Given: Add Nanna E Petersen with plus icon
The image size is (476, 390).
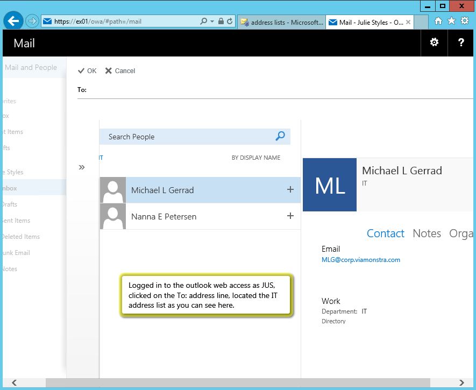Looking at the screenshot, I should 290,216.
